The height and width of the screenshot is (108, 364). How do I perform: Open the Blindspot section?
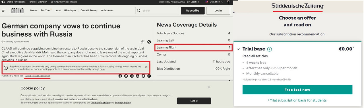tap(70, 11)
